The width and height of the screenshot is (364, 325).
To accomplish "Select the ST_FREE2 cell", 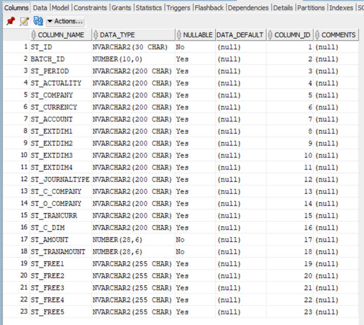I will click(61, 276).
